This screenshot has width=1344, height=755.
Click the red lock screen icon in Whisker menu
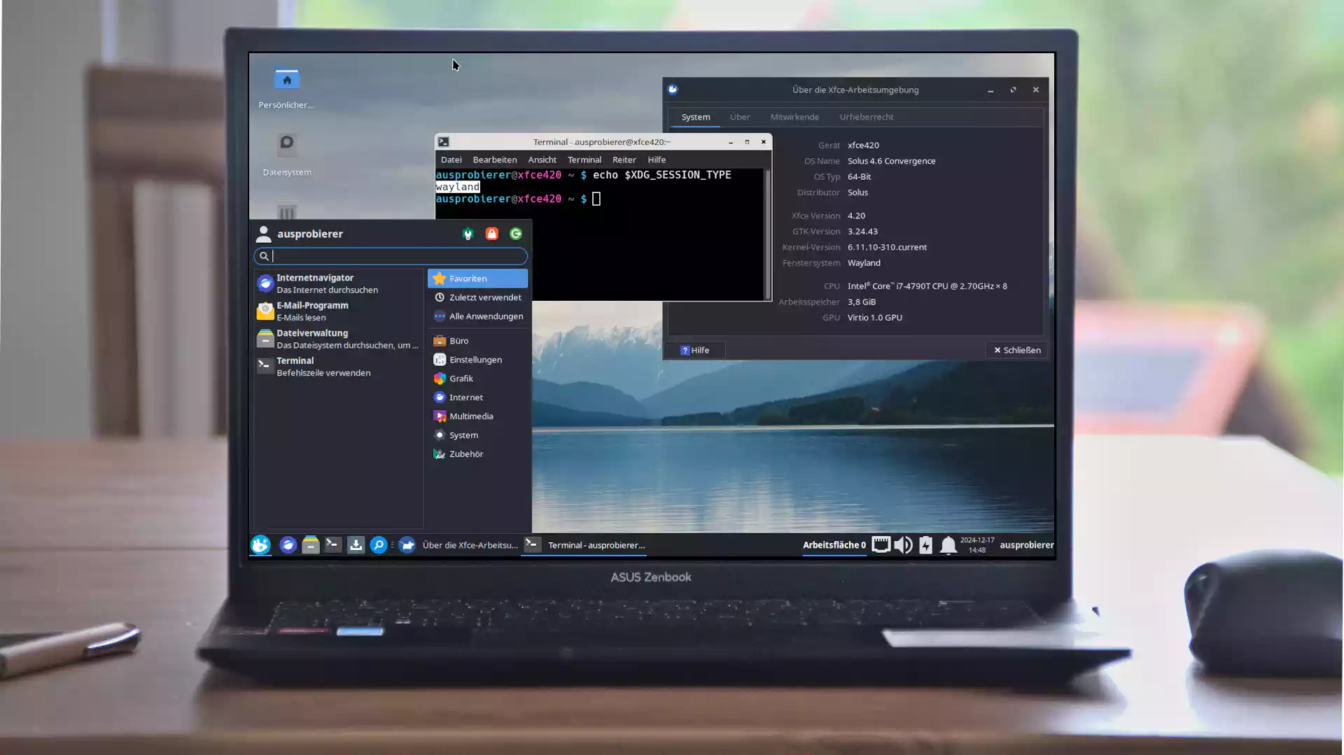point(492,234)
